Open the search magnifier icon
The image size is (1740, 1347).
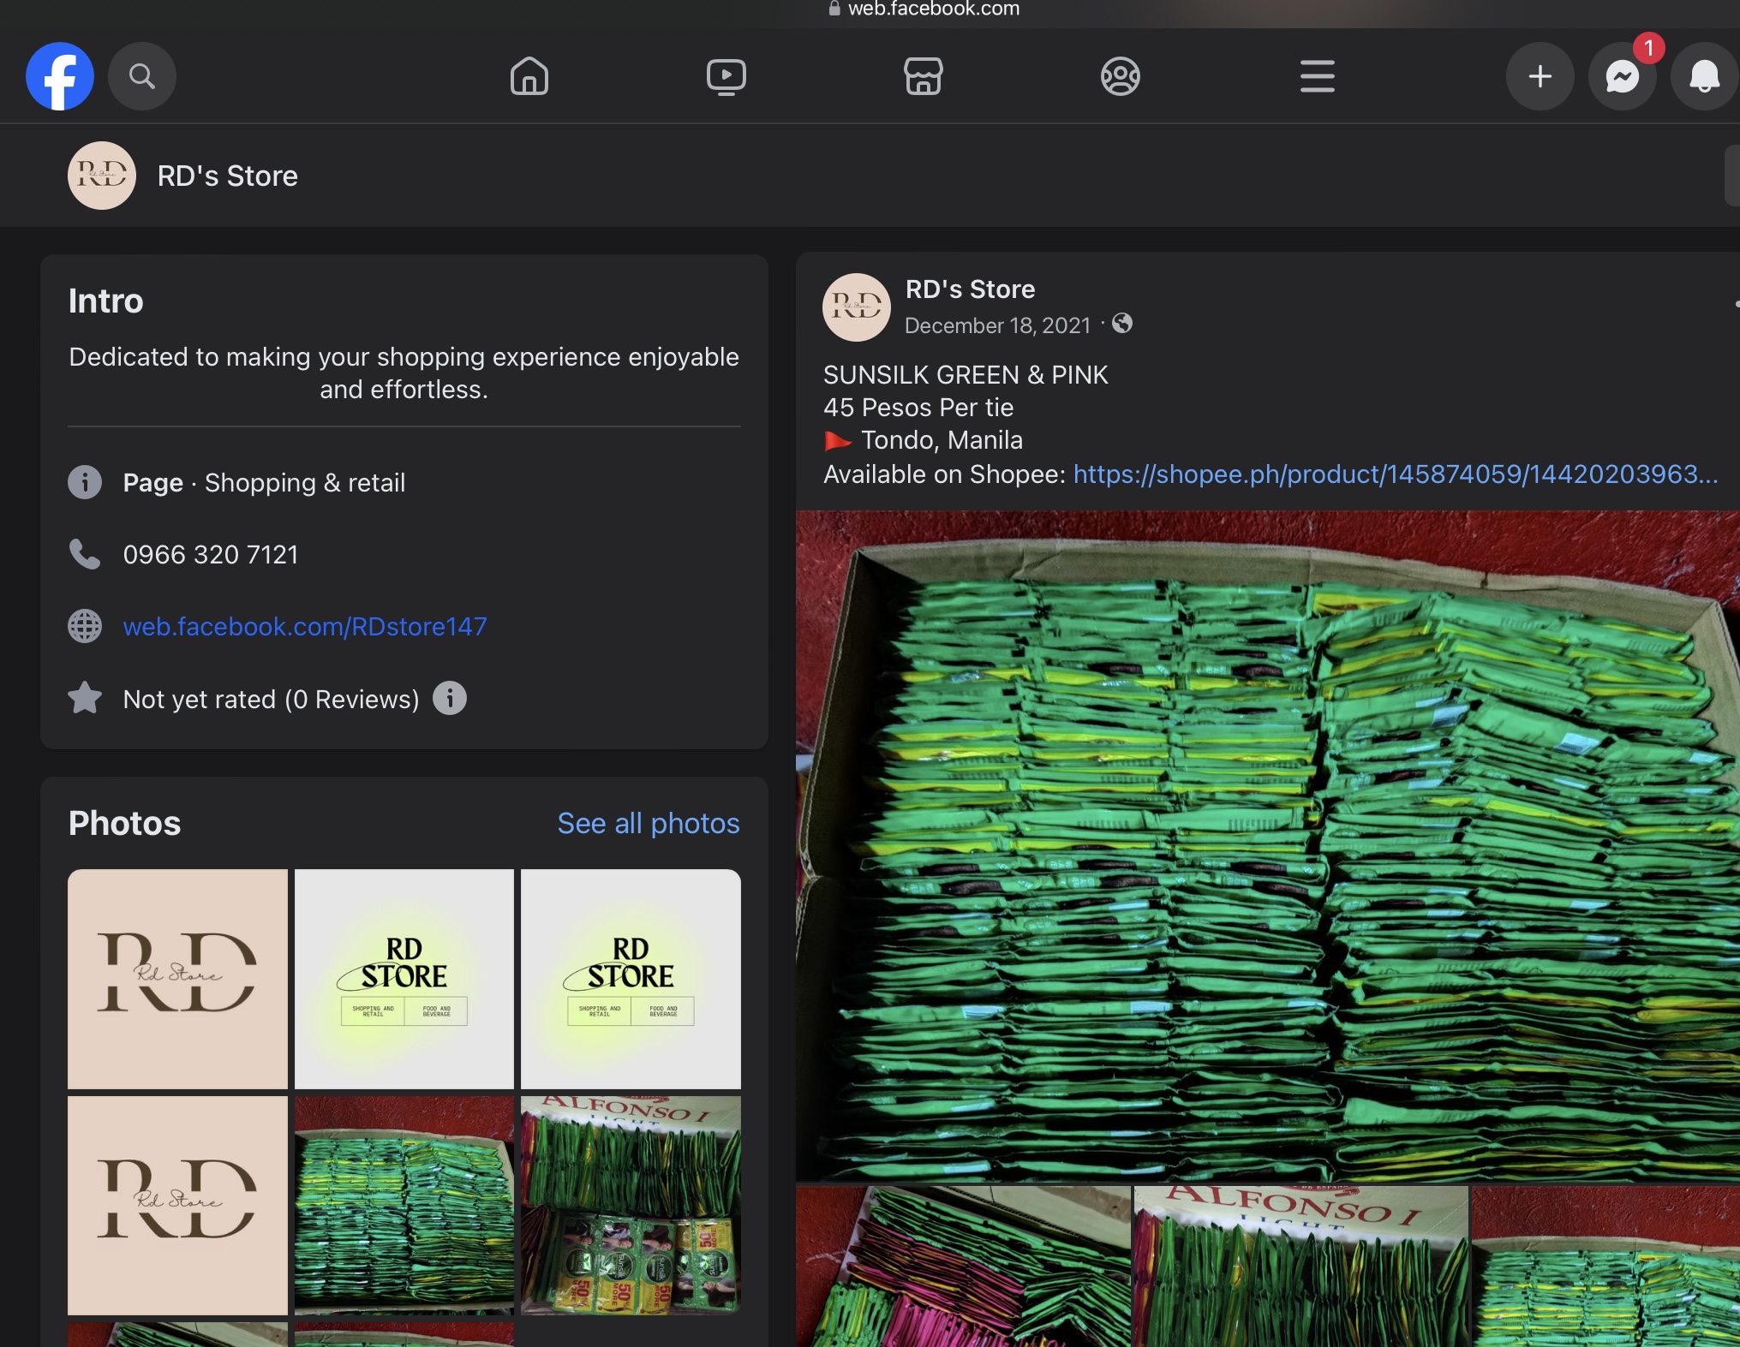[x=142, y=76]
